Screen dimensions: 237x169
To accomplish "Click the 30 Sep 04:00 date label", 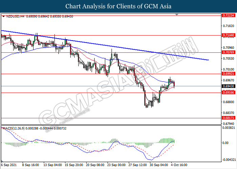I will point(159,165).
